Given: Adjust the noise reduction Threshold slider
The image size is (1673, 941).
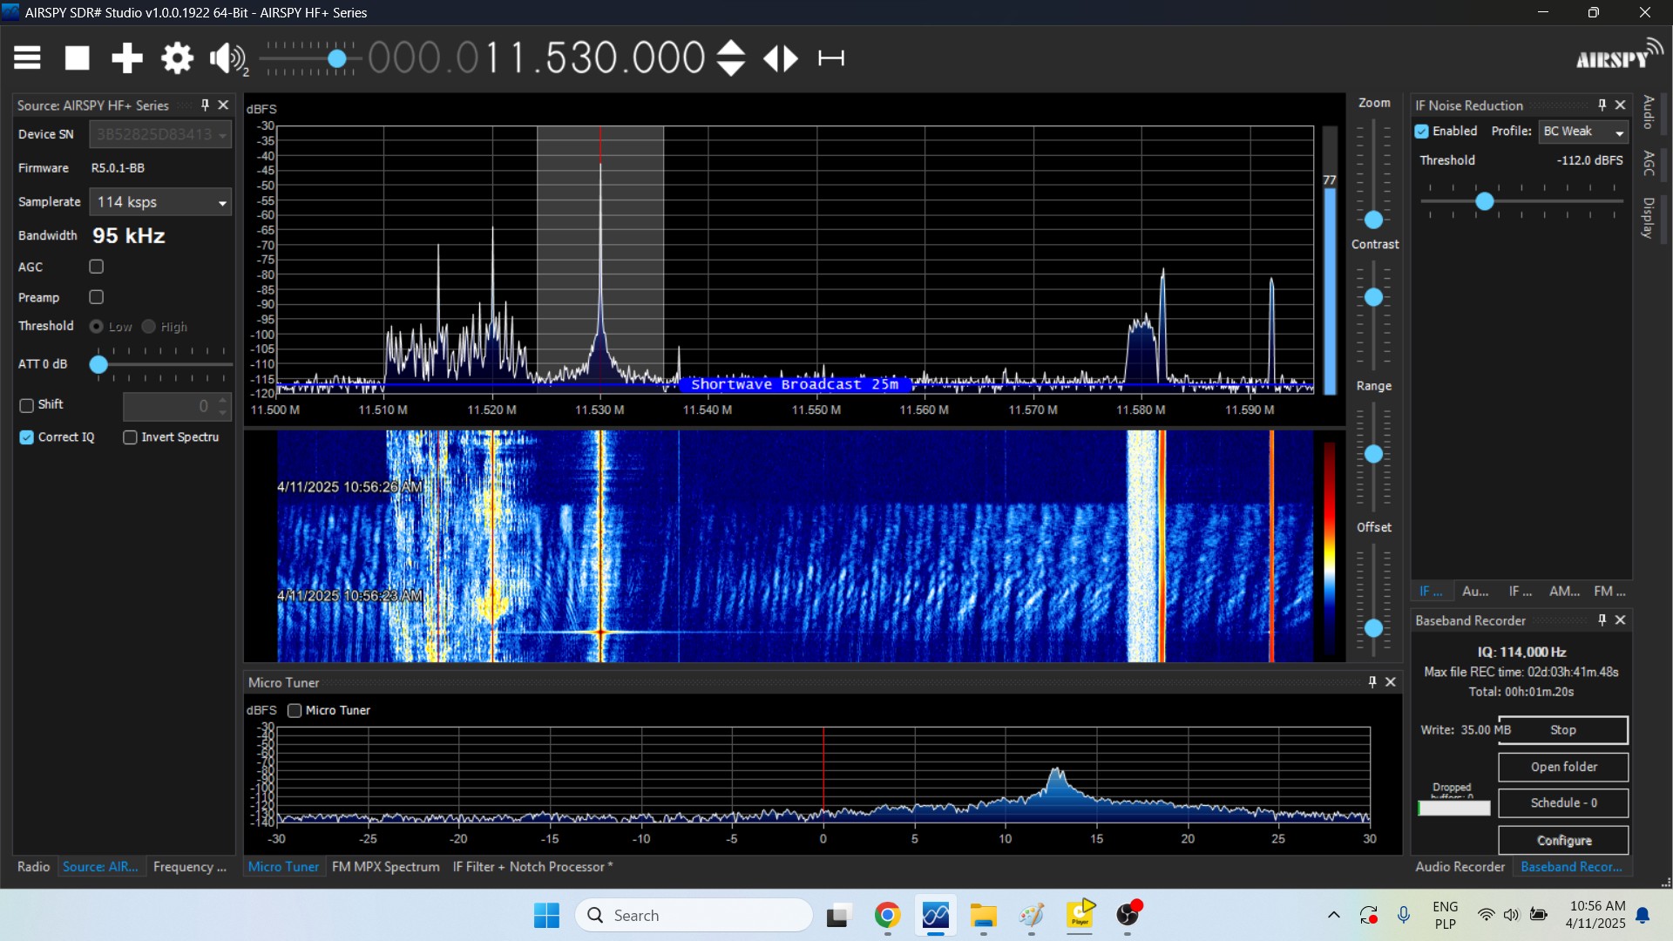Looking at the screenshot, I should [x=1485, y=202].
